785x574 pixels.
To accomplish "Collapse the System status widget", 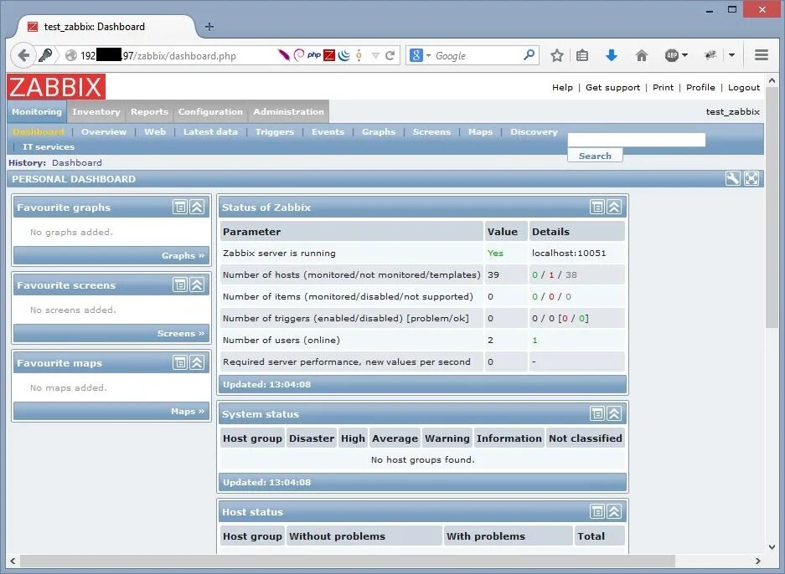I will [x=614, y=413].
